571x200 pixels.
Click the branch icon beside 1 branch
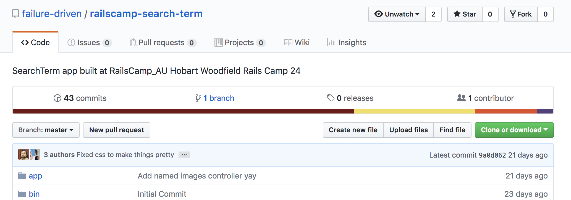198,98
